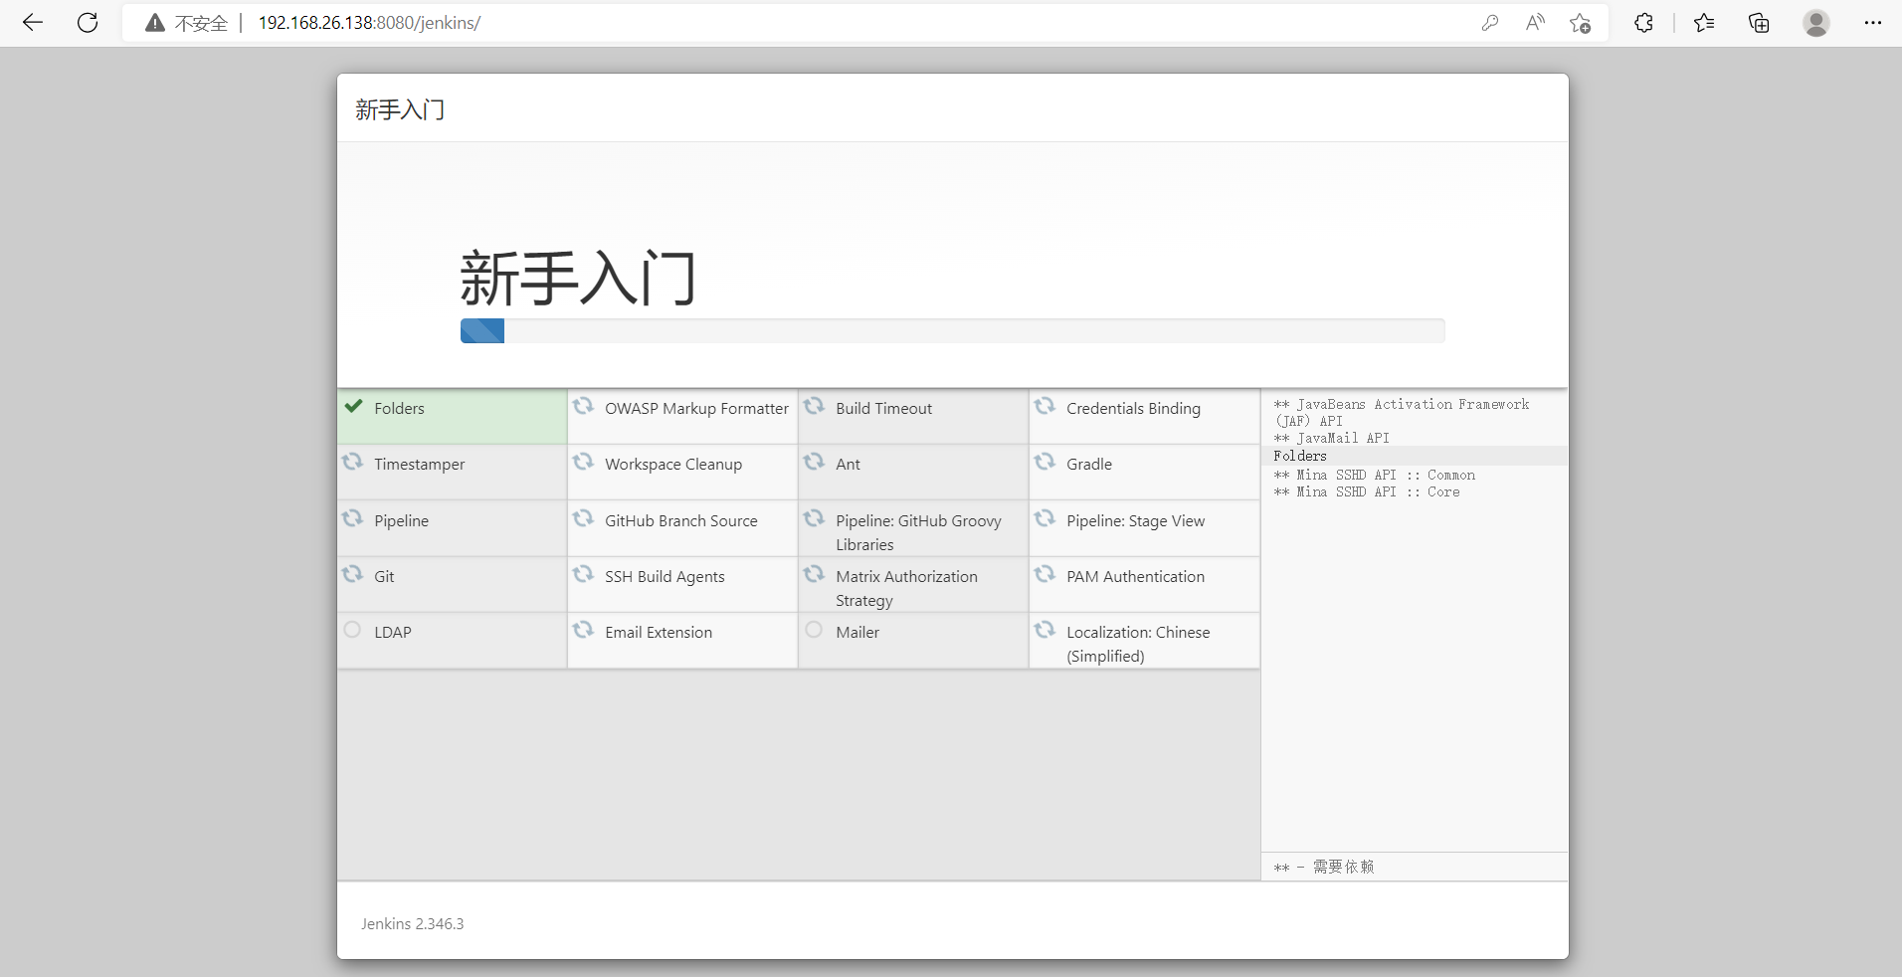1902x977 pixels.
Task: Click the read aloud icon
Action: pyautogui.click(x=1535, y=23)
